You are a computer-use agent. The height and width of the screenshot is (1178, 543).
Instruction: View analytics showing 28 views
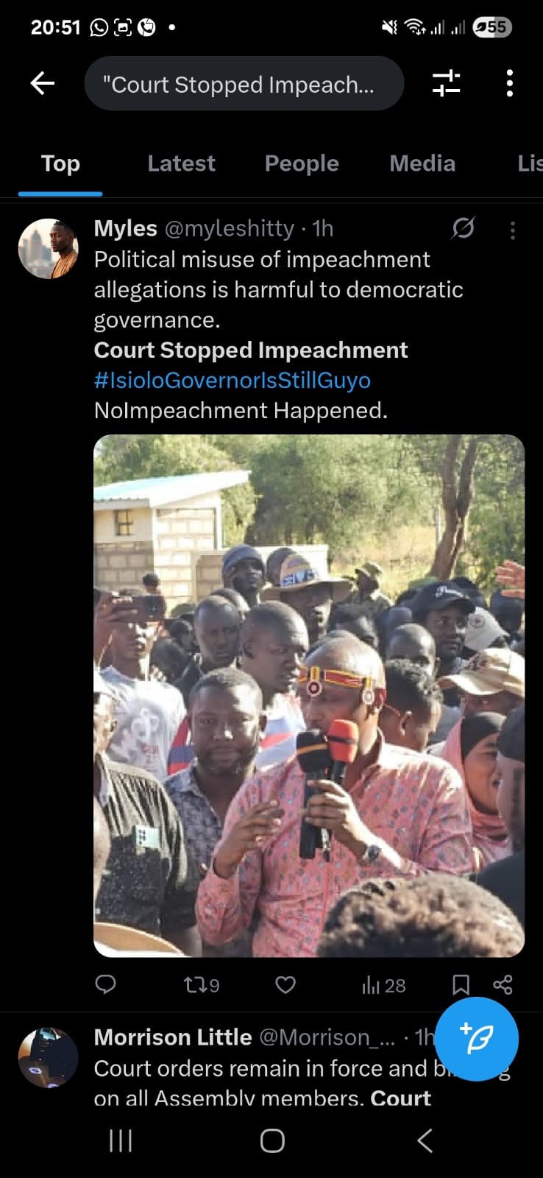[383, 985]
